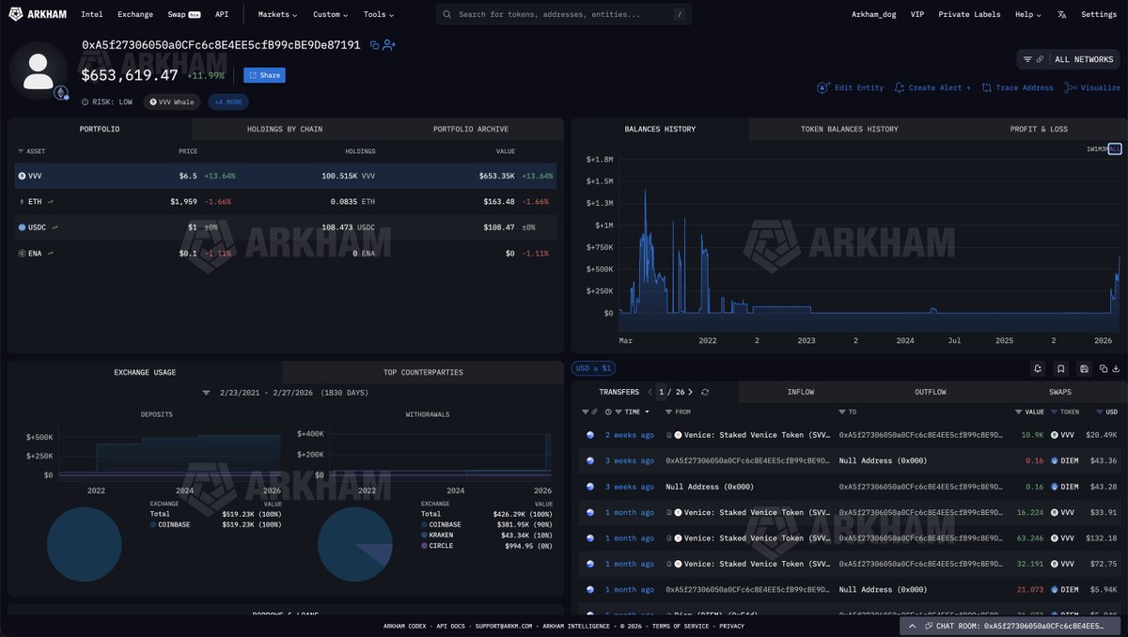Switch to Top Counterparties tab
Screen dimensions: 1128x637
point(423,372)
